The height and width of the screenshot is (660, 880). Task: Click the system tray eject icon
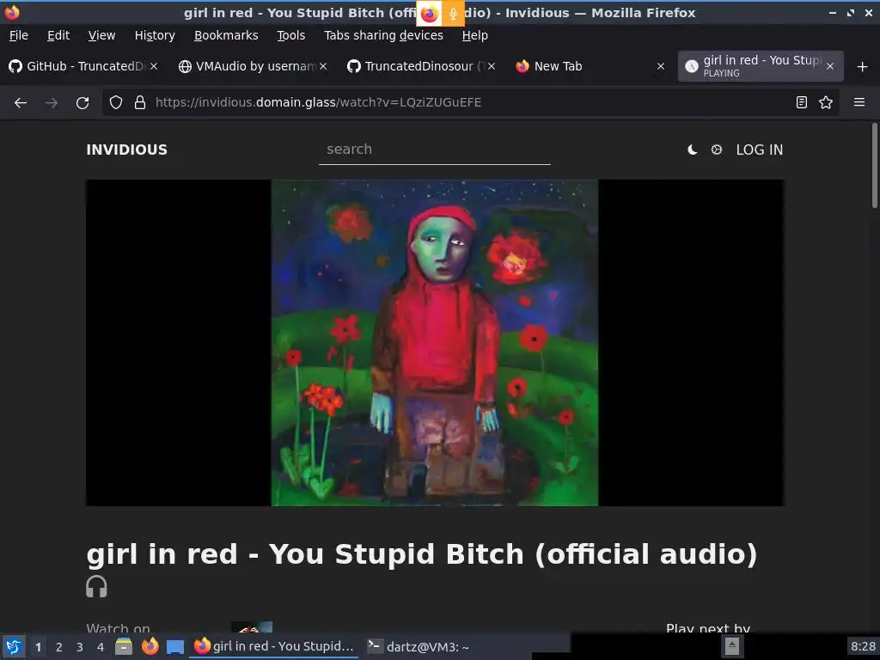pos(731,646)
